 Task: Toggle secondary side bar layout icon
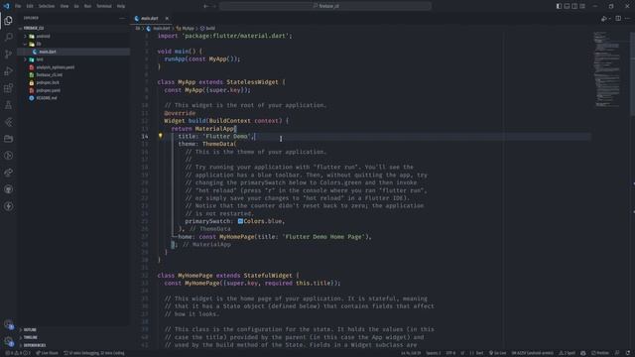574,6
